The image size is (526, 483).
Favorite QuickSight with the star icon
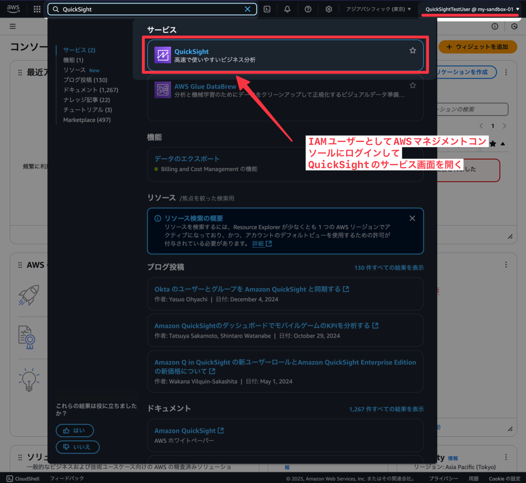coord(412,50)
